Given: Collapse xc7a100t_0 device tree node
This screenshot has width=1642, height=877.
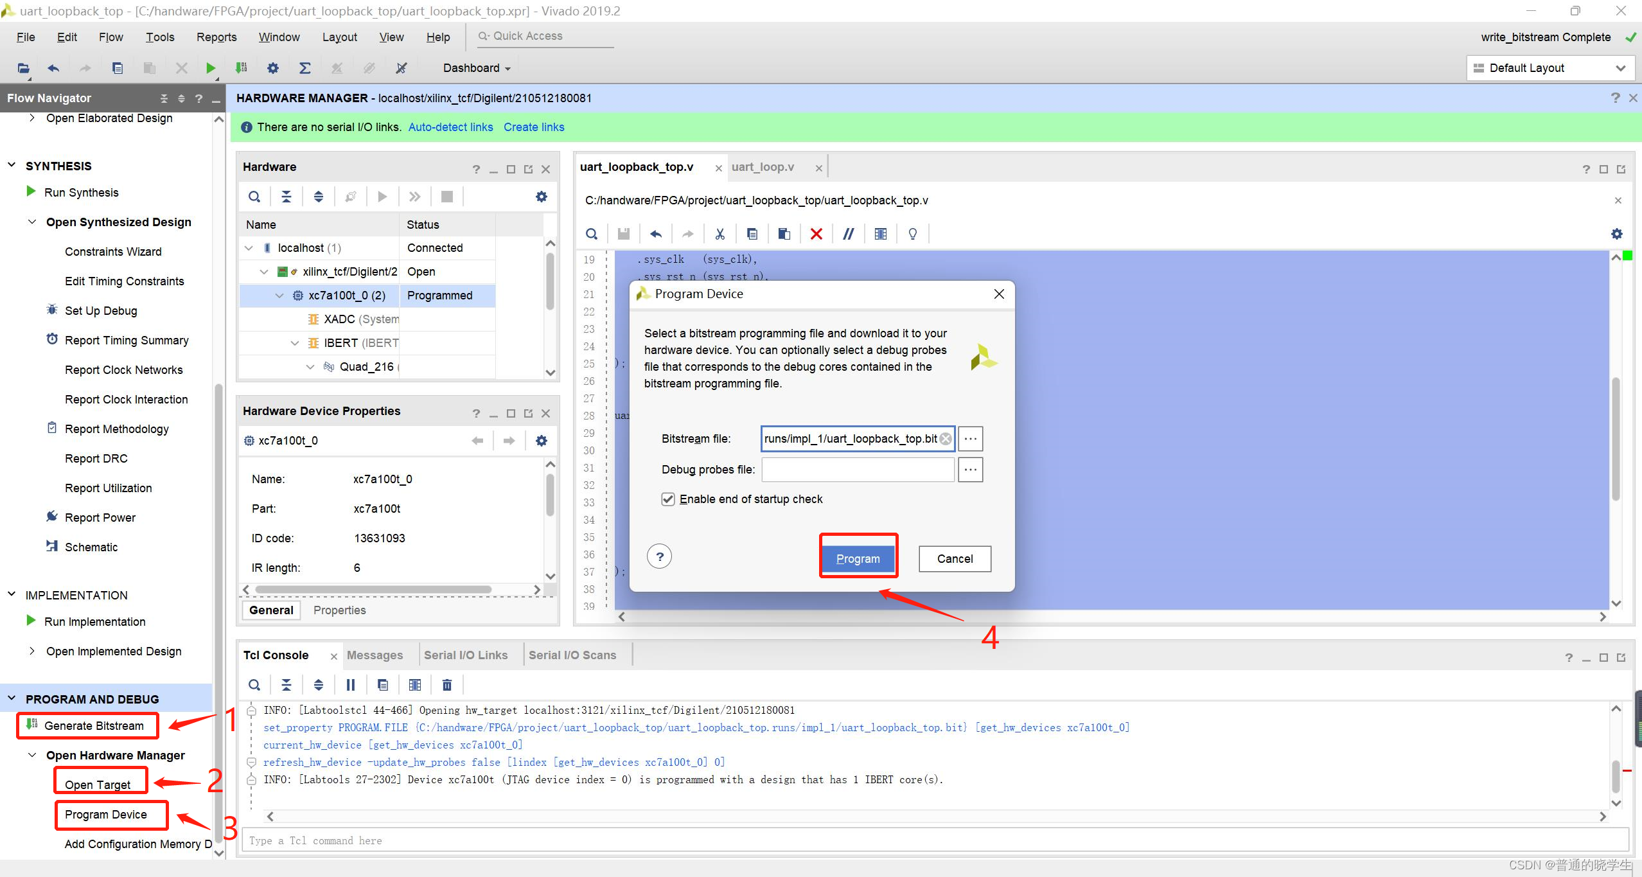Looking at the screenshot, I should click(x=279, y=296).
